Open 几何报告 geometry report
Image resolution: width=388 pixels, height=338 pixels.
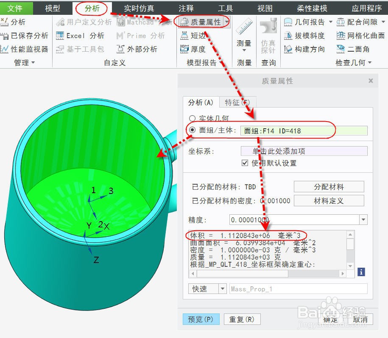(304, 22)
